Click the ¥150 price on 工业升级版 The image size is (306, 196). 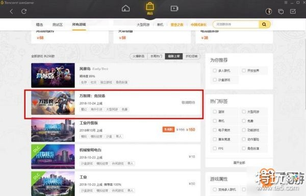pyautogui.click(x=190, y=129)
